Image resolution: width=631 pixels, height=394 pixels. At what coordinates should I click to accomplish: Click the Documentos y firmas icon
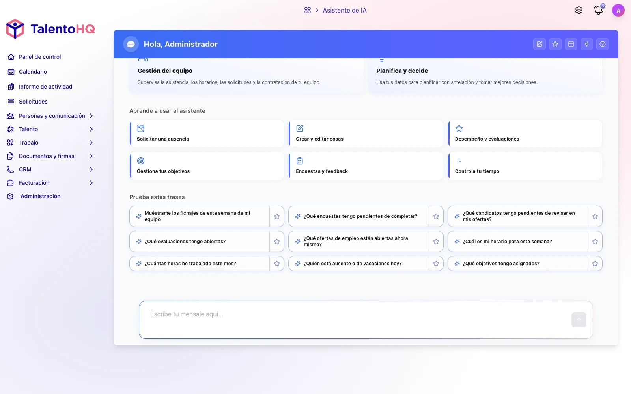[11, 156]
